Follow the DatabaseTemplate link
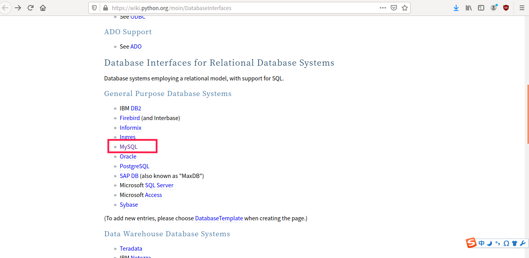 click(219, 218)
